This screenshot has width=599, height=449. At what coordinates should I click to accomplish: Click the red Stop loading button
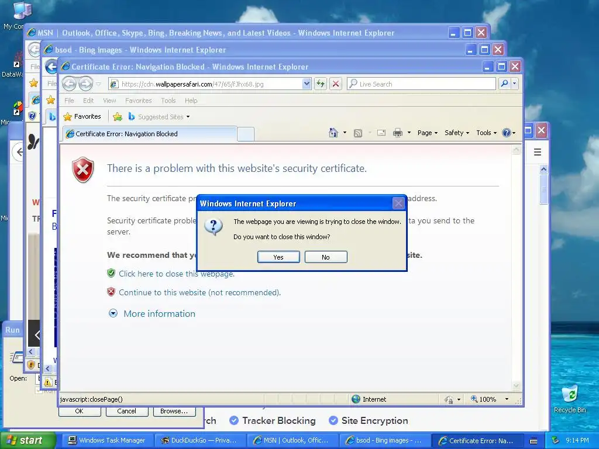pos(336,84)
